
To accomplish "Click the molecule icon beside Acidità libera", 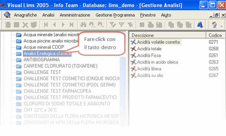I will click(134, 69).
